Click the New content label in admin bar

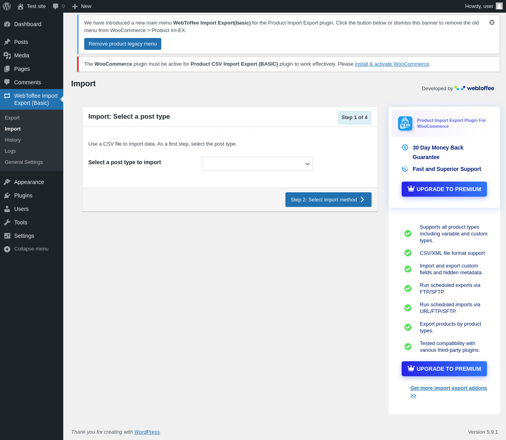86,6
